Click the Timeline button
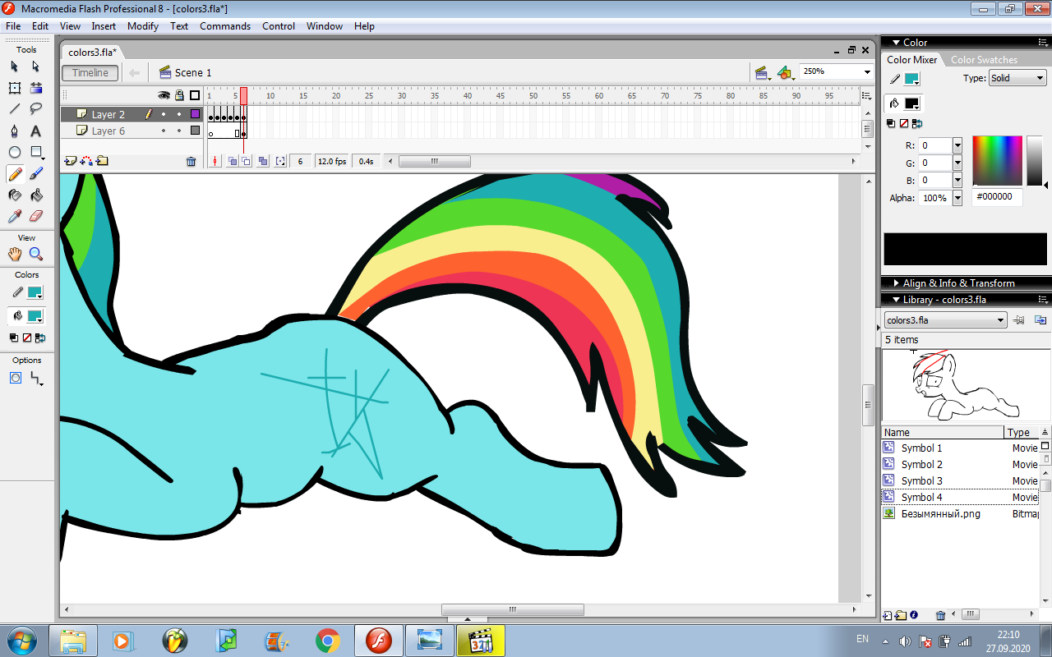 [90, 73]
